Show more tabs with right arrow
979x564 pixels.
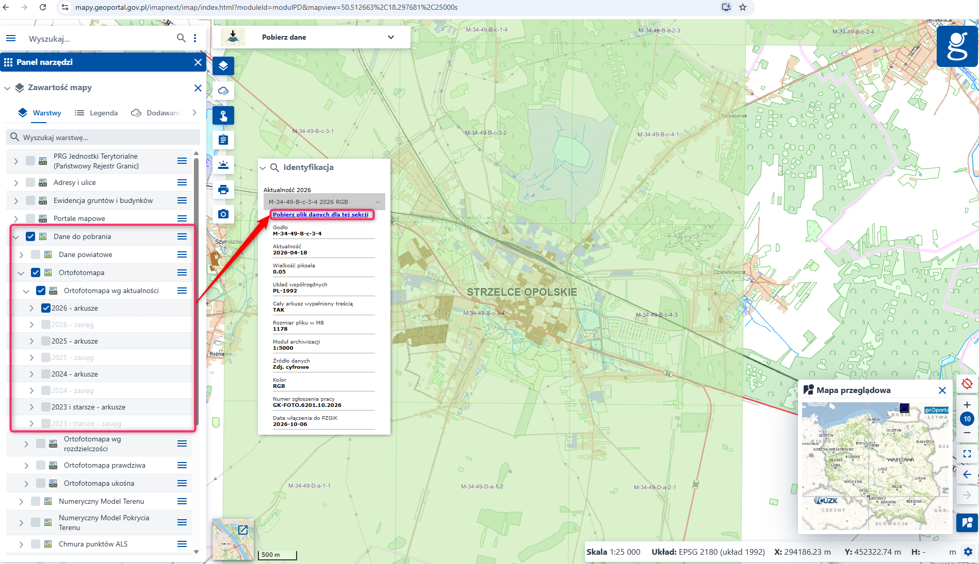[x=194, y=113]
